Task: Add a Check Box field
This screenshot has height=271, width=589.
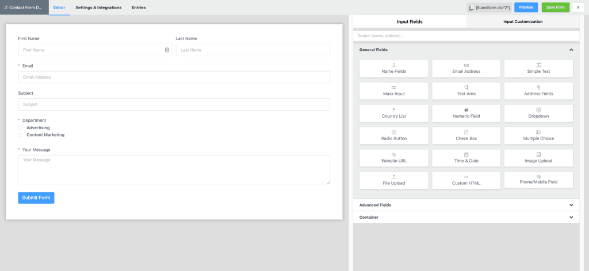Action: [x=466, y=135]
